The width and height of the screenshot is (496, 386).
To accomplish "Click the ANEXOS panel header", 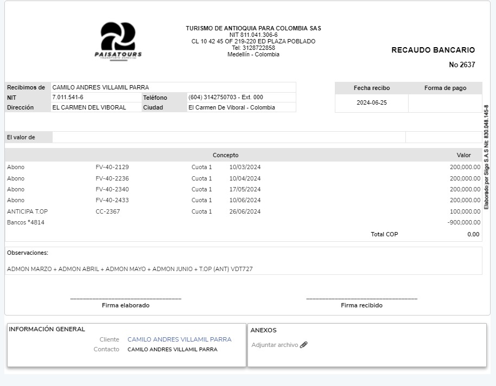I will 263,330.
